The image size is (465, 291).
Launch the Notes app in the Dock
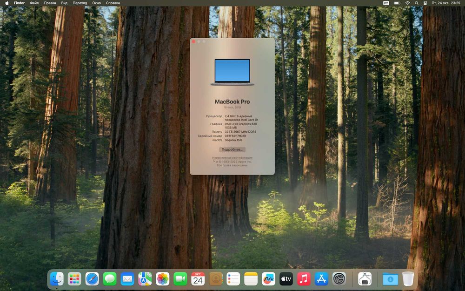click(x=251, y=279)
